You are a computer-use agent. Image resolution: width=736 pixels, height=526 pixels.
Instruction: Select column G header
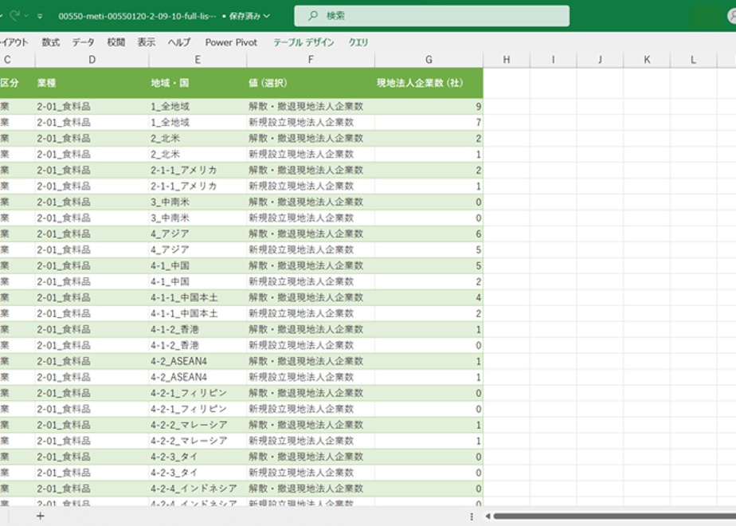click(x=429, y=60)
